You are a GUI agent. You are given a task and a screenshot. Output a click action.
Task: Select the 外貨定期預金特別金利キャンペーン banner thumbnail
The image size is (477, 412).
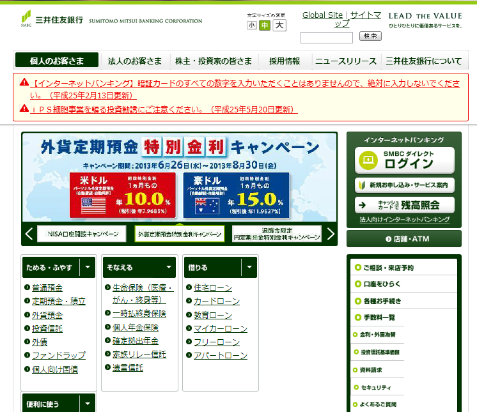pyautogui.click(x=180, y=234)
